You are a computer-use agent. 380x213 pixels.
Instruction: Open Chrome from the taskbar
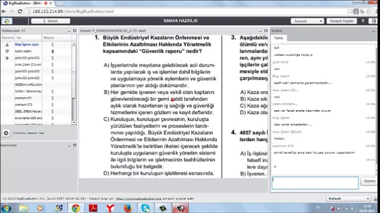pyautogui.click(x=76, y=208)
